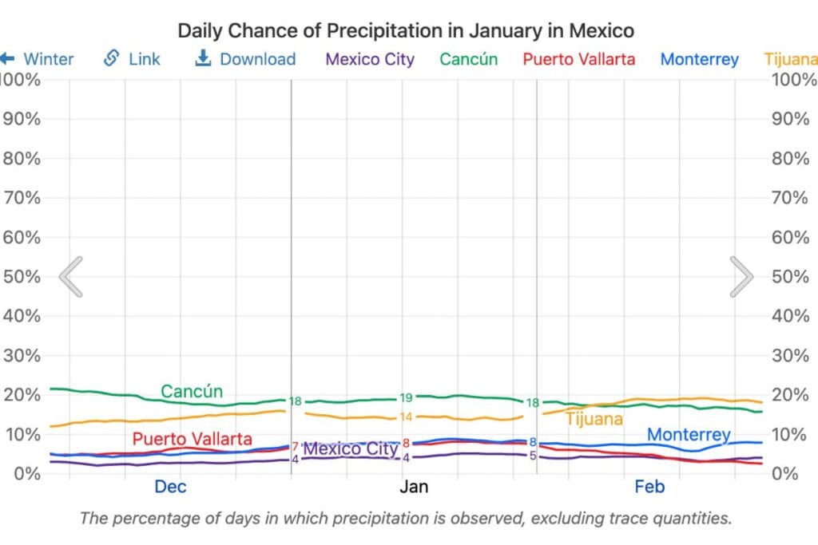Click the Download text link
The width and height of the screenshot is (818, 545).
pos(257,59)
